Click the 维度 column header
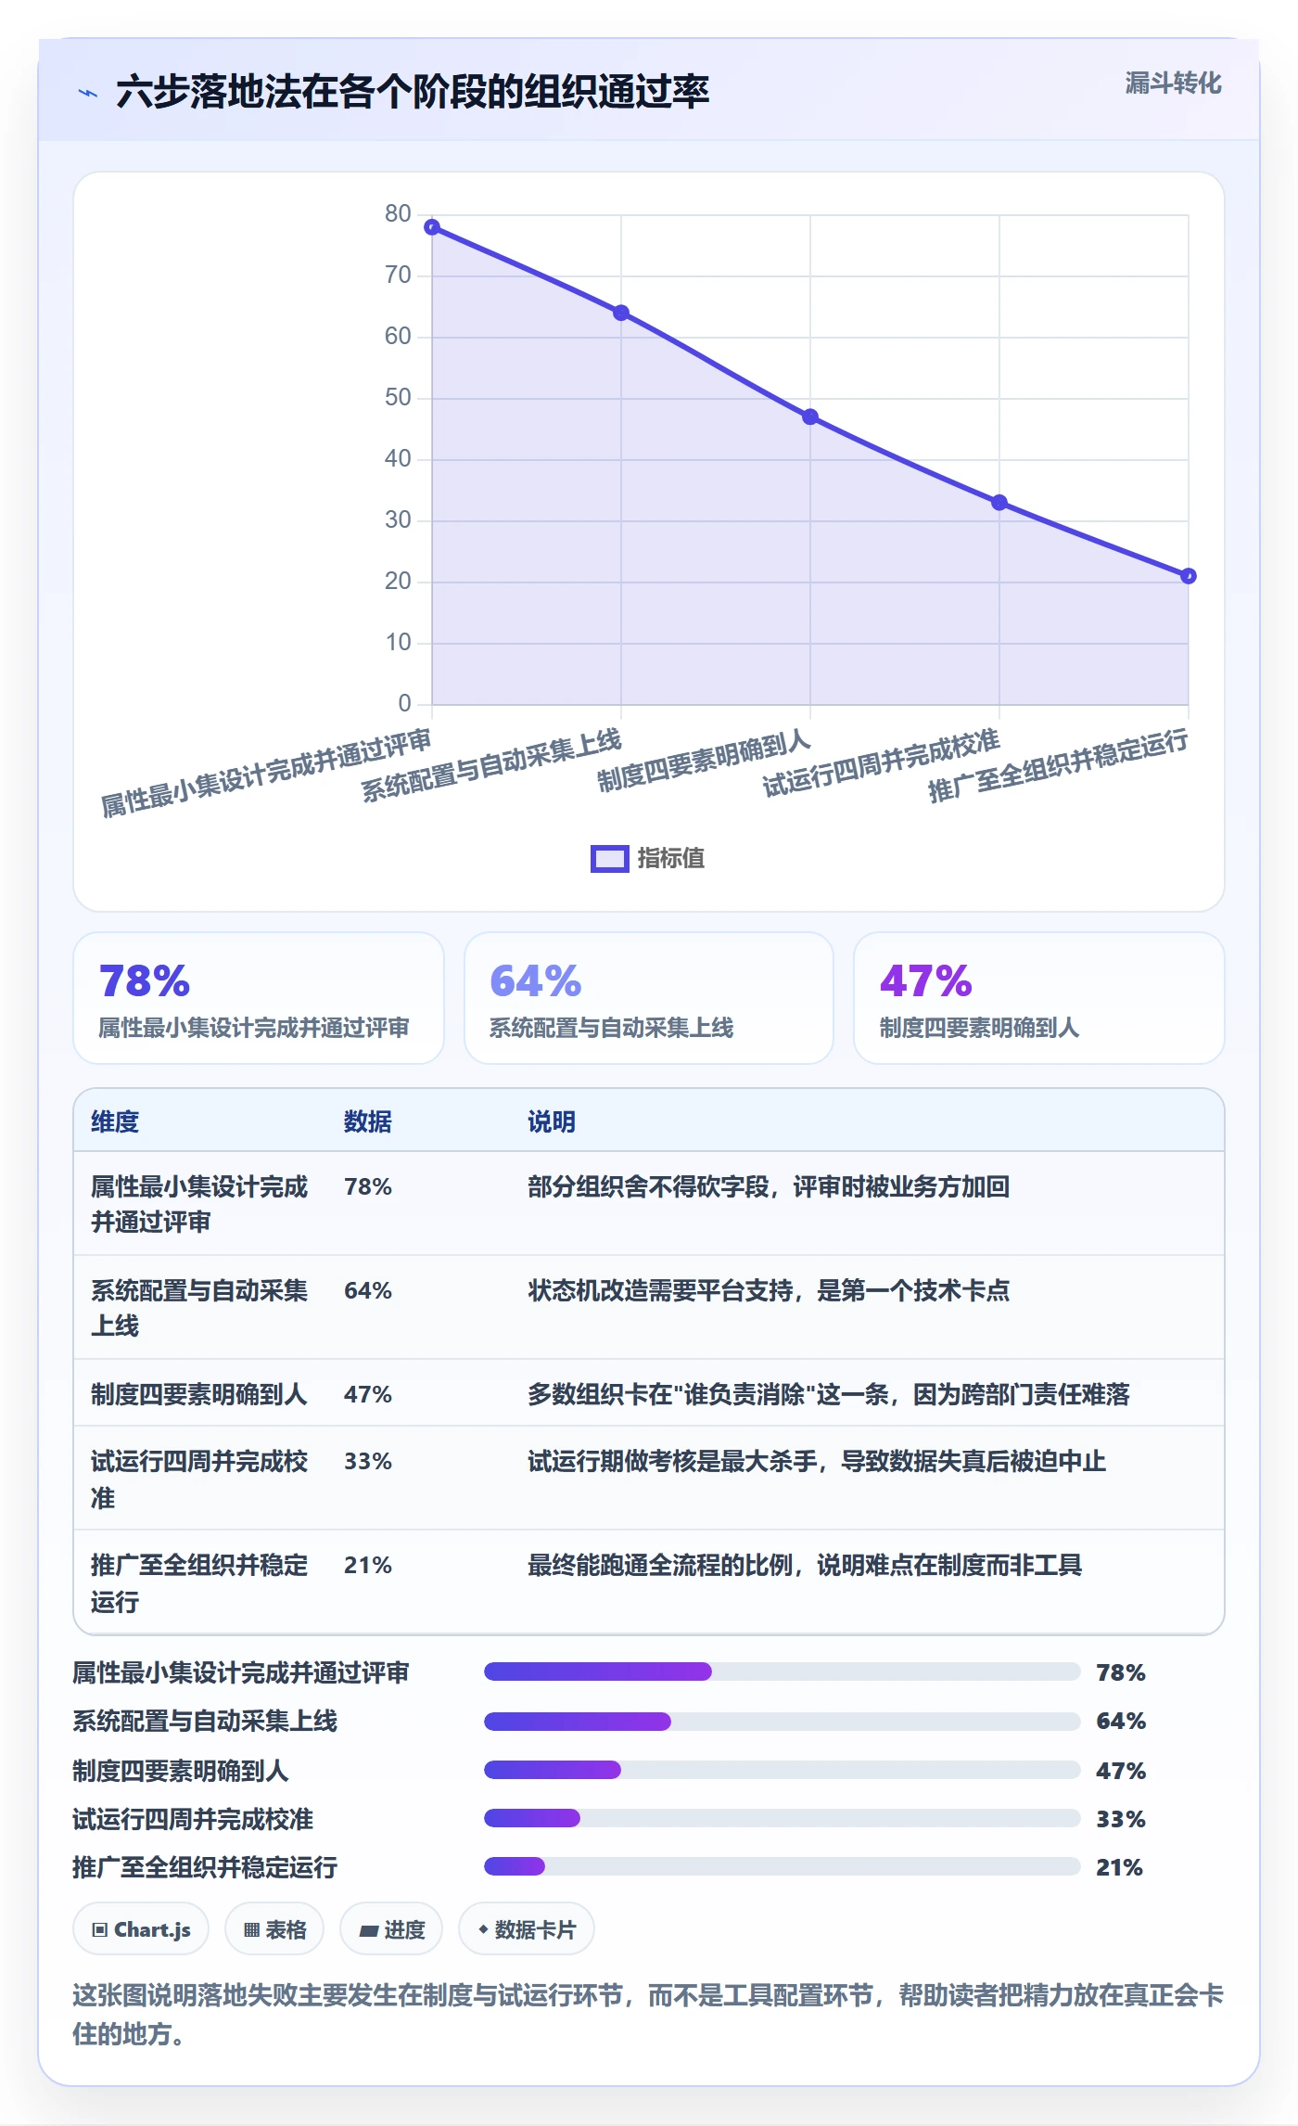Screen dimensions: 1298x2126 (x=115, y=1121)
